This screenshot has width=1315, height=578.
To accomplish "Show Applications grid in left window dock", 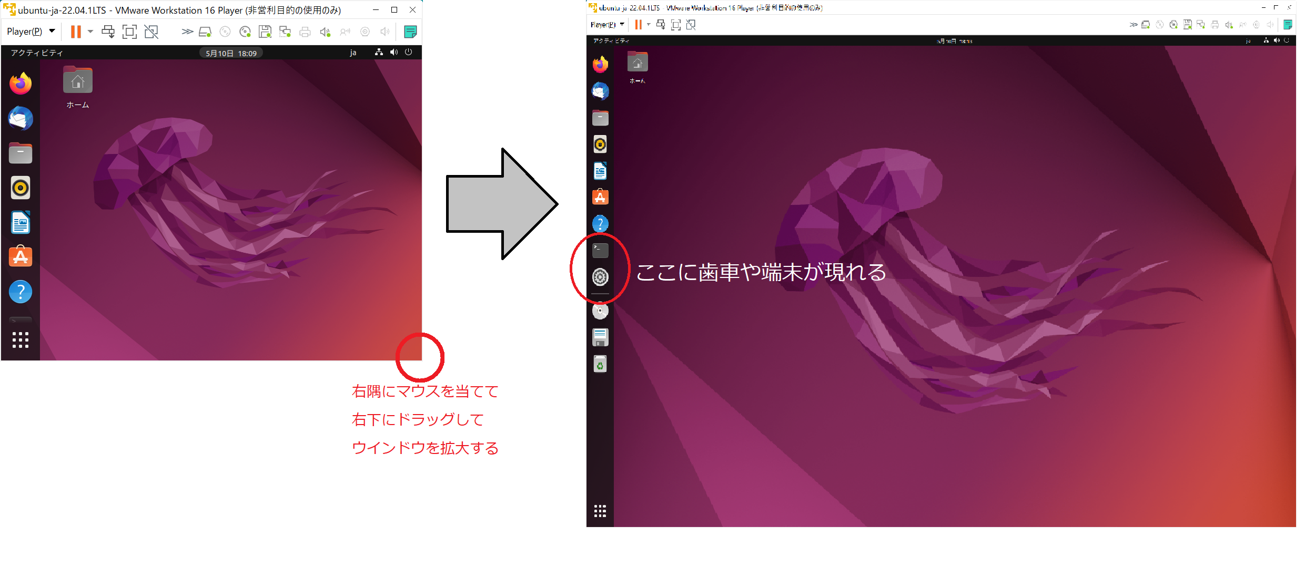I will (x=21, y=340).
